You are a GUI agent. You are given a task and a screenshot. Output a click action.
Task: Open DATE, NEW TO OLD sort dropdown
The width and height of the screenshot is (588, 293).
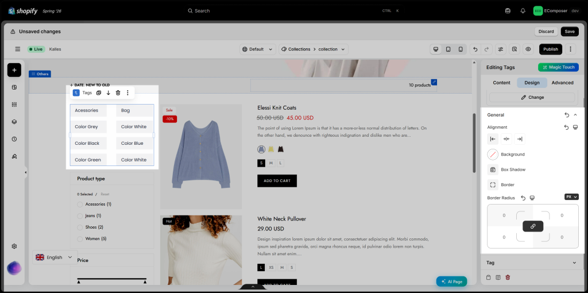click(x=90, y=85)
